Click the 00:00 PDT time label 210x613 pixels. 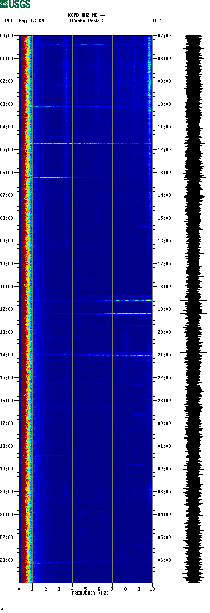tap(7, 36)
